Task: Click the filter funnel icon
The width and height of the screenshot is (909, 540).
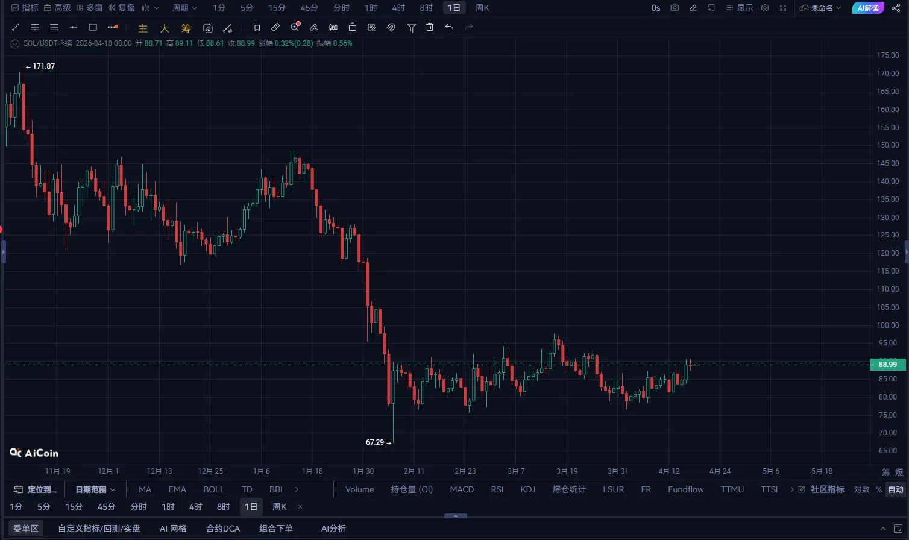Action: (x=412, y=27)
